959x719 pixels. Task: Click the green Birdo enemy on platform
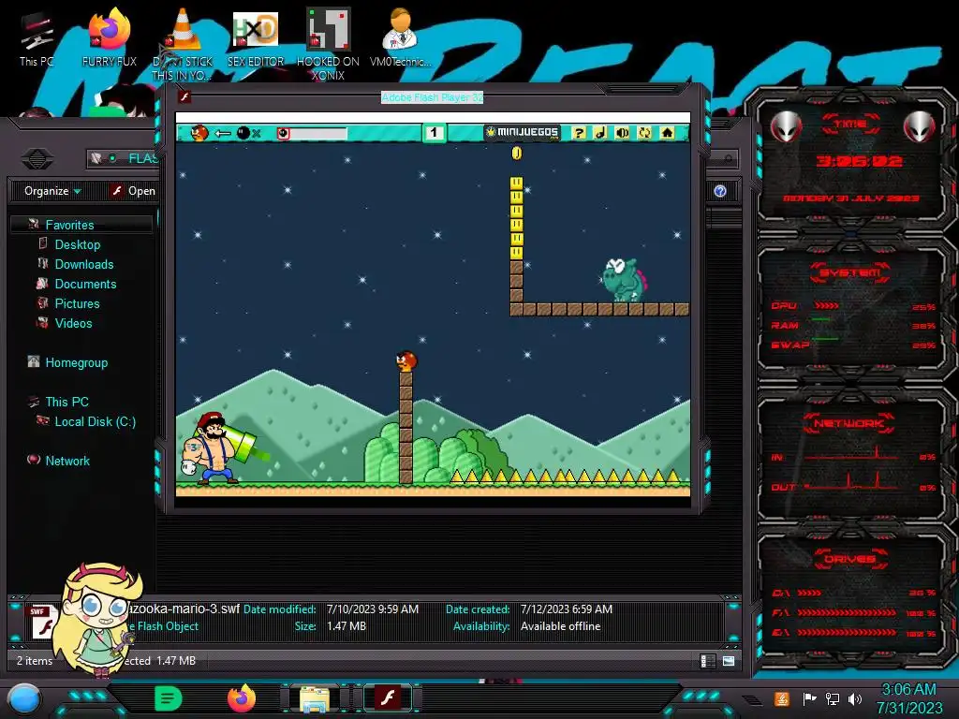(623, 279)
